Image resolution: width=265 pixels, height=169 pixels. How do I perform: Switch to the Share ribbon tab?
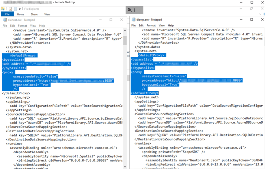coord(34,14)
